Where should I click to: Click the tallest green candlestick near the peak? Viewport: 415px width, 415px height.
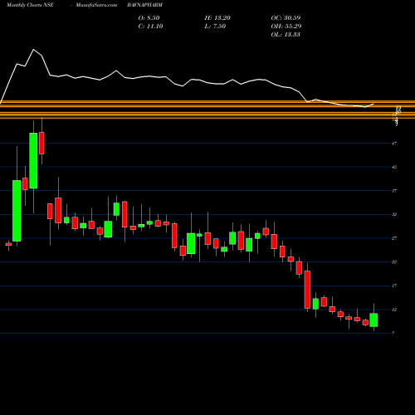(x=33, y=160)
